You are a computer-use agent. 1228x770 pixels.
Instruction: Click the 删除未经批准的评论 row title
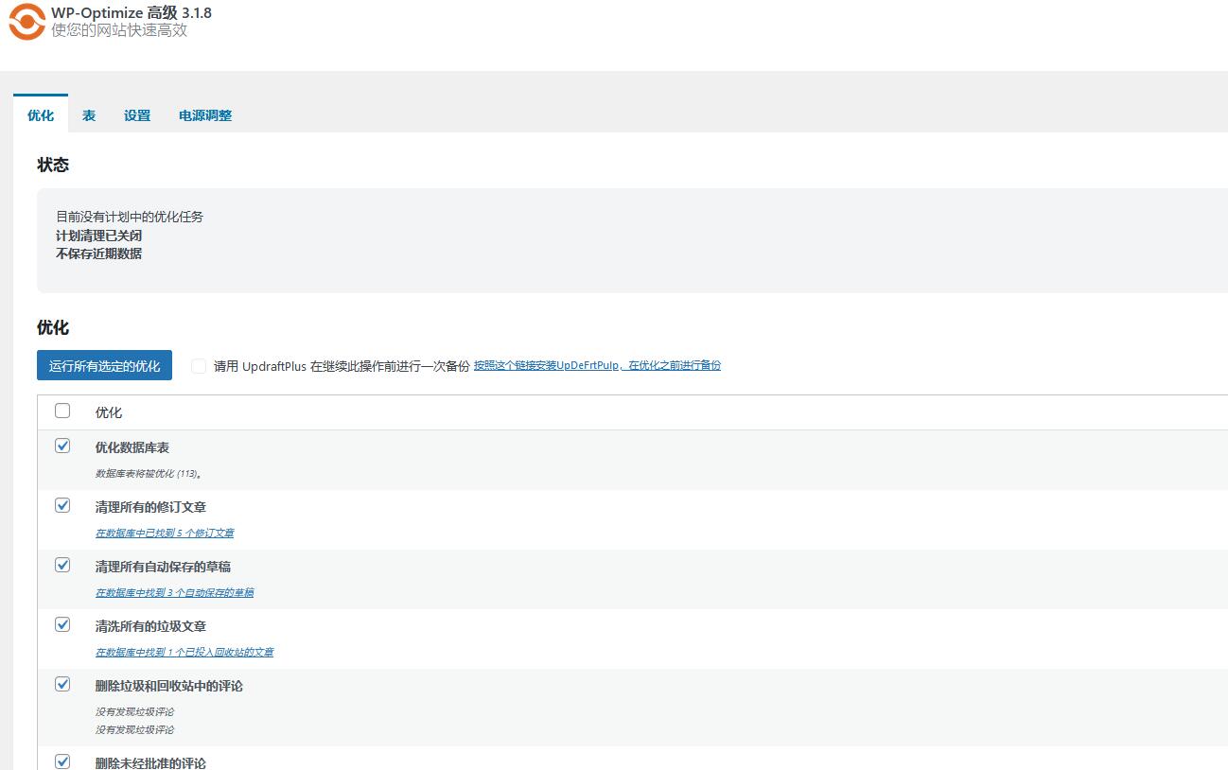(150, 762)
